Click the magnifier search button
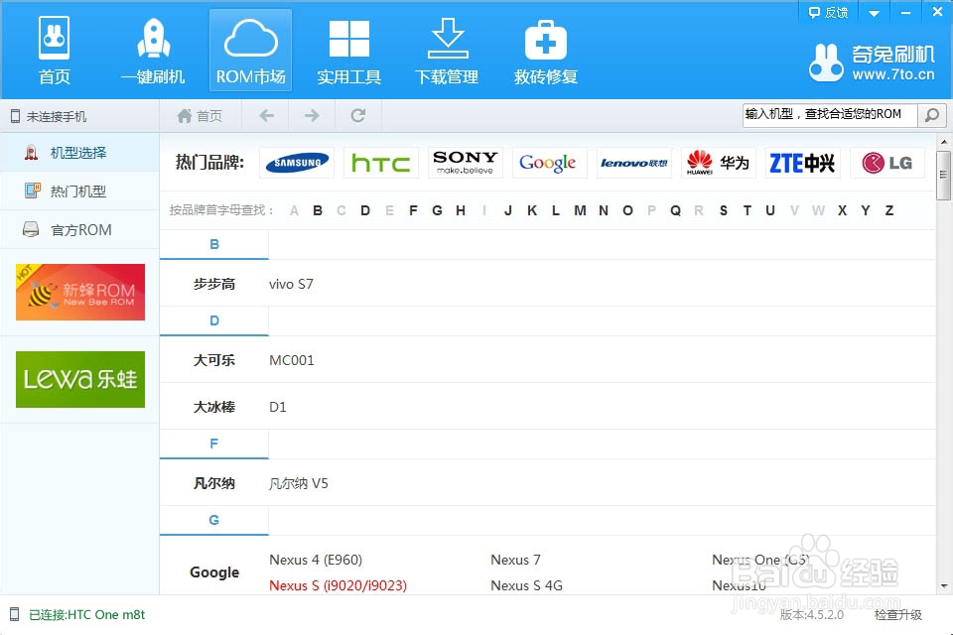The height and width of the screenshot is (635, 953). (x=932, y=115)
